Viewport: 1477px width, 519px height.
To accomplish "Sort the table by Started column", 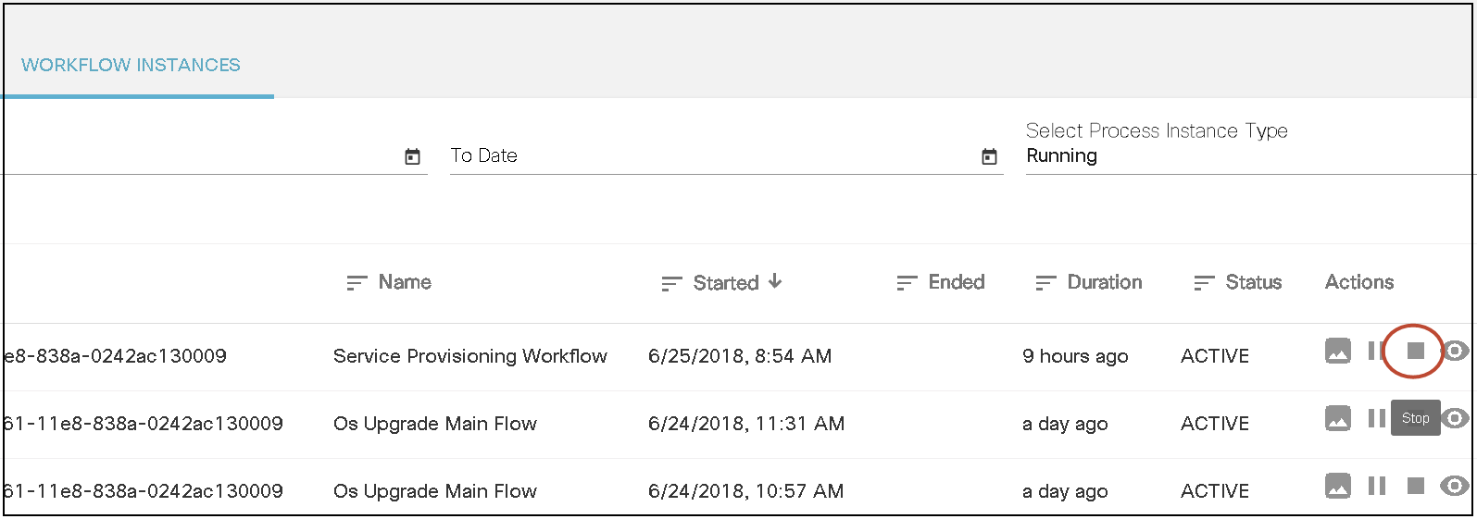I will pyautogui.click(x=725, y=283).
